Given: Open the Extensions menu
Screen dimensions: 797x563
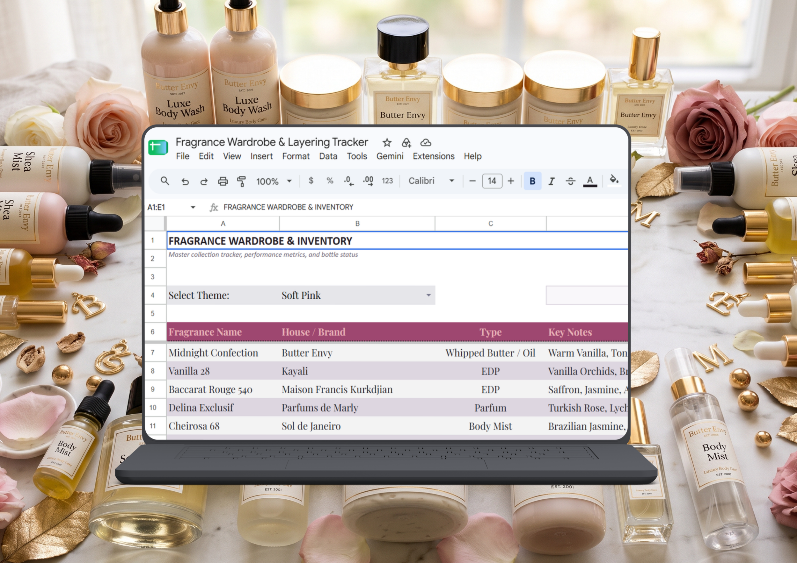Looking at the screenshot, I should coord(434,156).
